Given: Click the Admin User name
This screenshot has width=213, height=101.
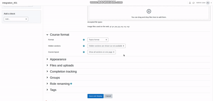Looking at the screenshot, I should pyautogui.click(x=201, y=3).
